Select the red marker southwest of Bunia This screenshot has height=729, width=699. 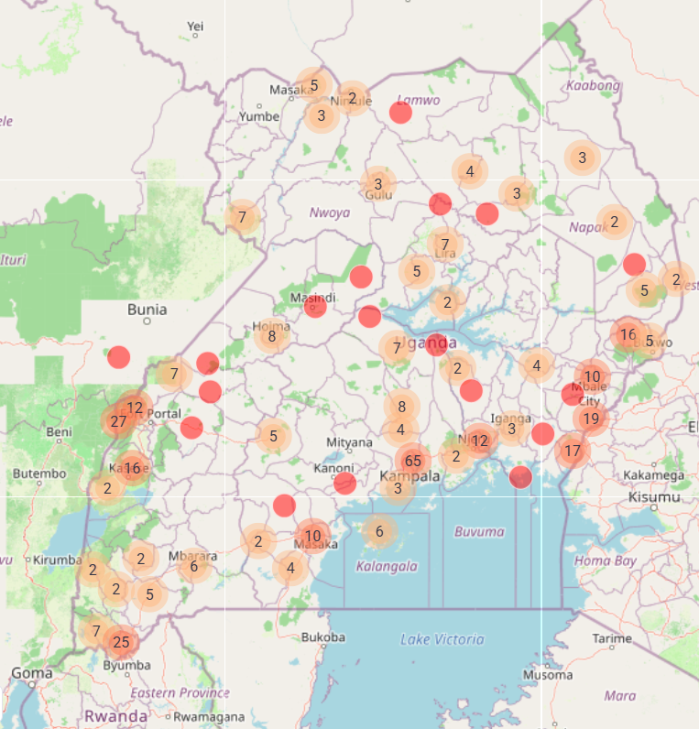118,357
